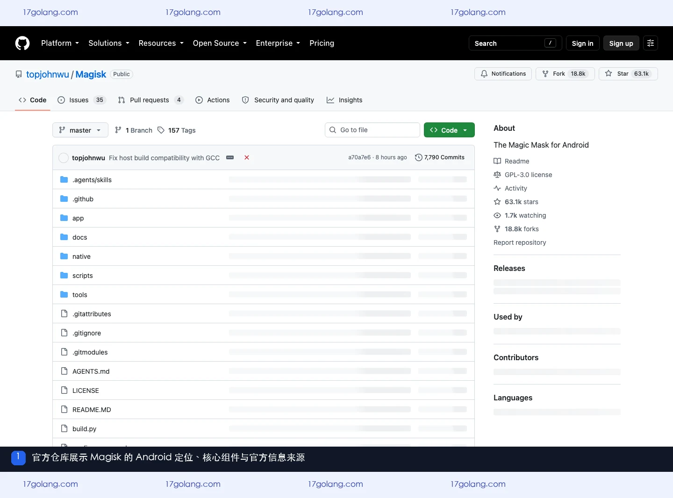Open the .gitignore file

(x=86, y=333)
